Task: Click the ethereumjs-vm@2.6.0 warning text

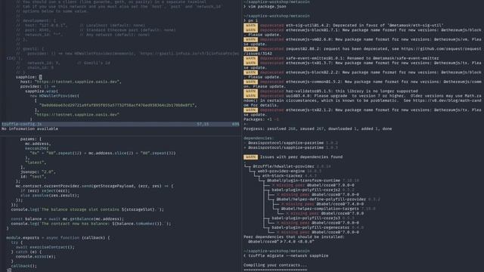Action: (383, 39)
